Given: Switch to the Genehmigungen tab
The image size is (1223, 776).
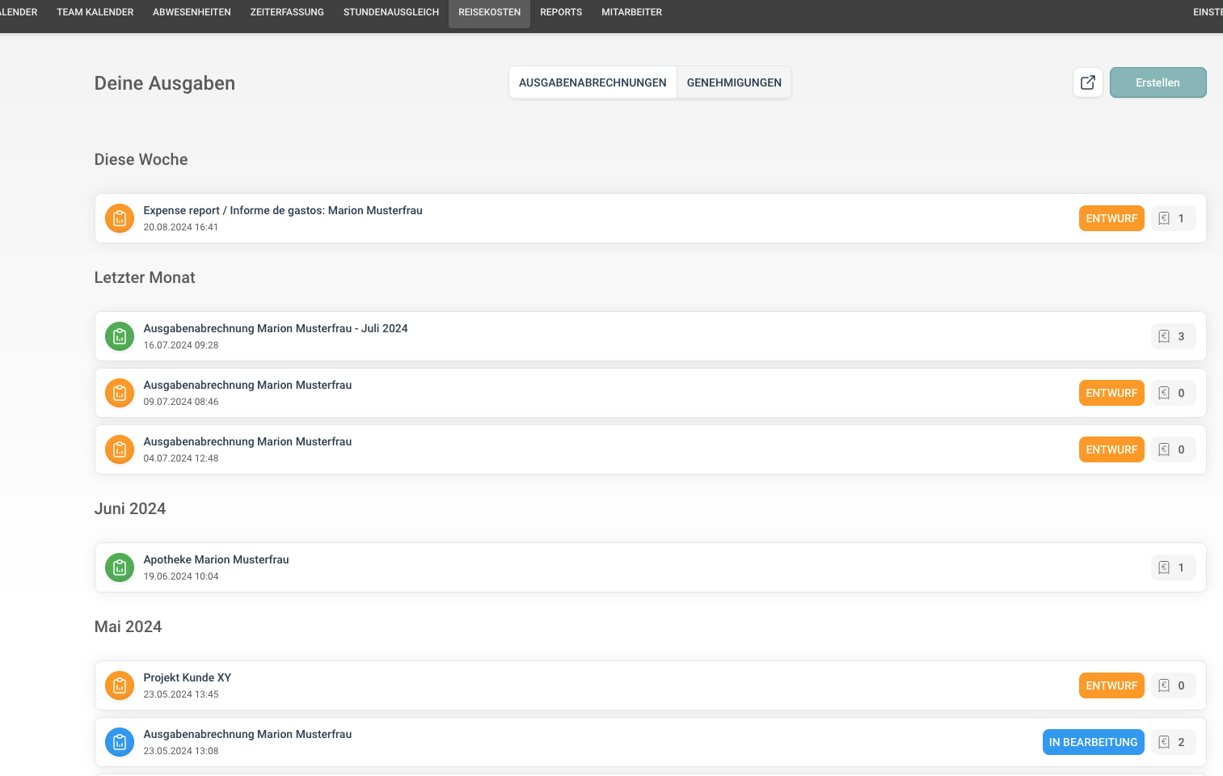Looking at the screenshot, I should coord(734,82).
